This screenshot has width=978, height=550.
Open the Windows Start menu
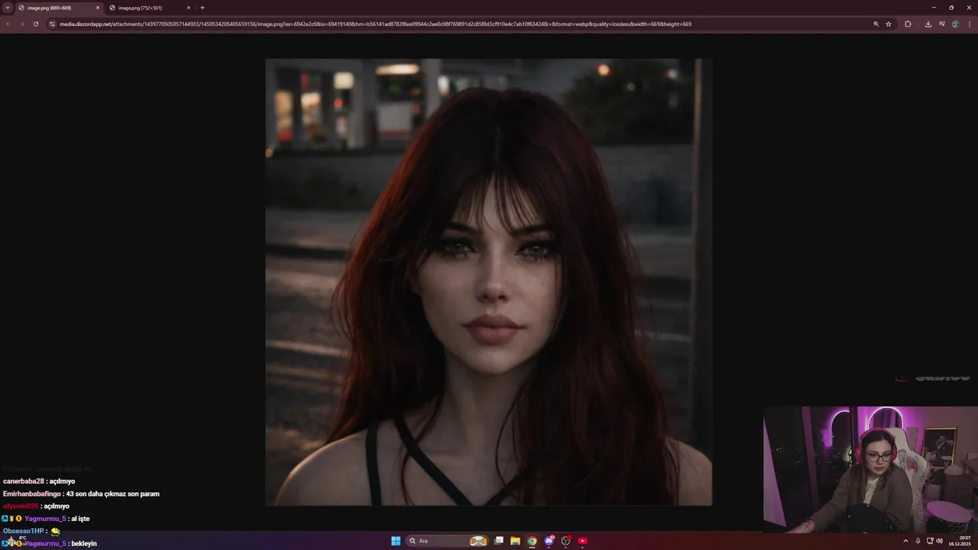[396, 541]
